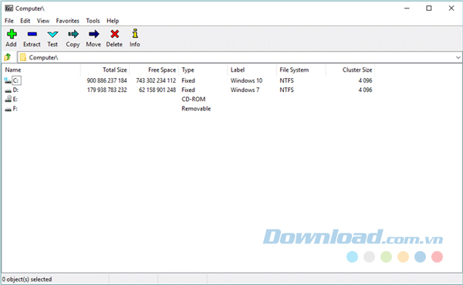The height and width of the screenshot is (285, 463).
Task: Select the D: drive icon
Action: coord(8,90)
